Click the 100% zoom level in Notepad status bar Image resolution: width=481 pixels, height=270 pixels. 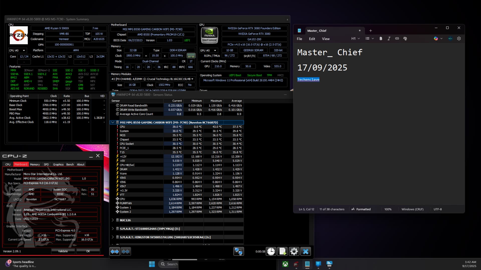click(x=388, y=209)
